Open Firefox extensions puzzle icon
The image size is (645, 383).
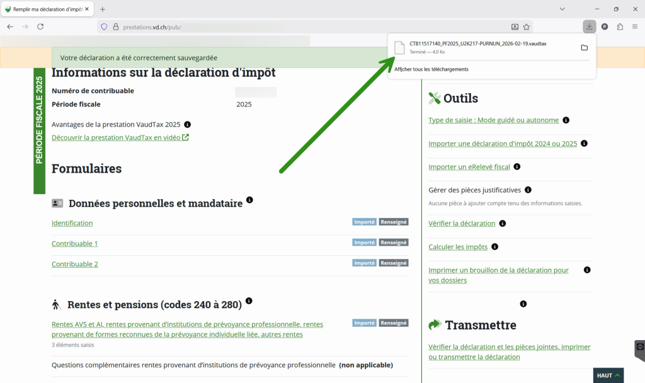pyautogui.click(x=620, y=26)
